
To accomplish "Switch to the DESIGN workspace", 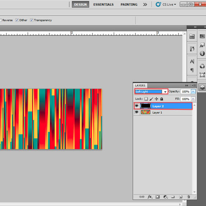I will point(80,5).
